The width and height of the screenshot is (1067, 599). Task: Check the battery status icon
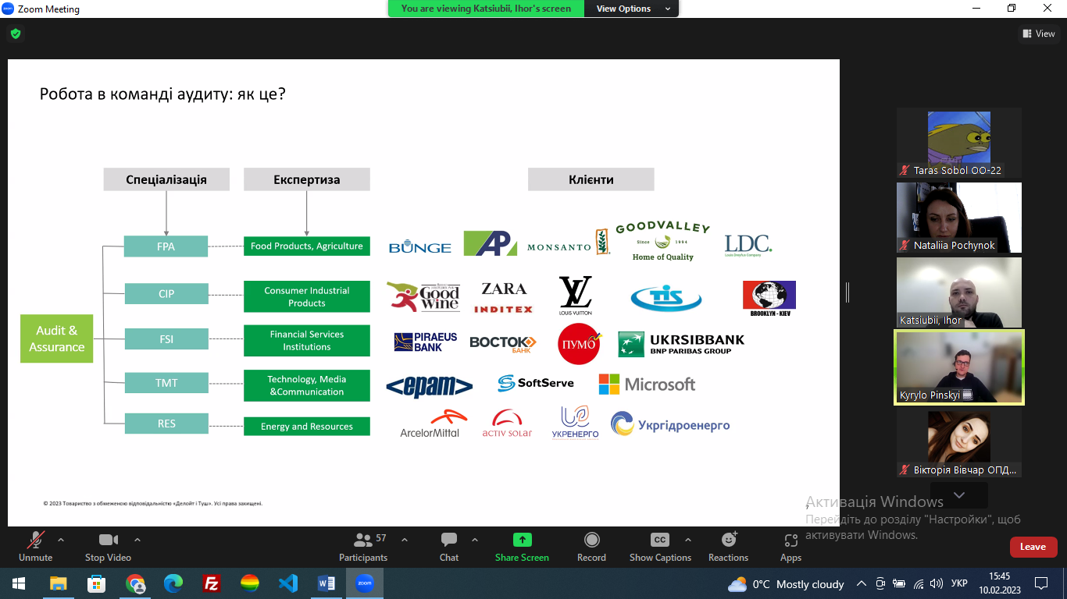click(899, 583)
